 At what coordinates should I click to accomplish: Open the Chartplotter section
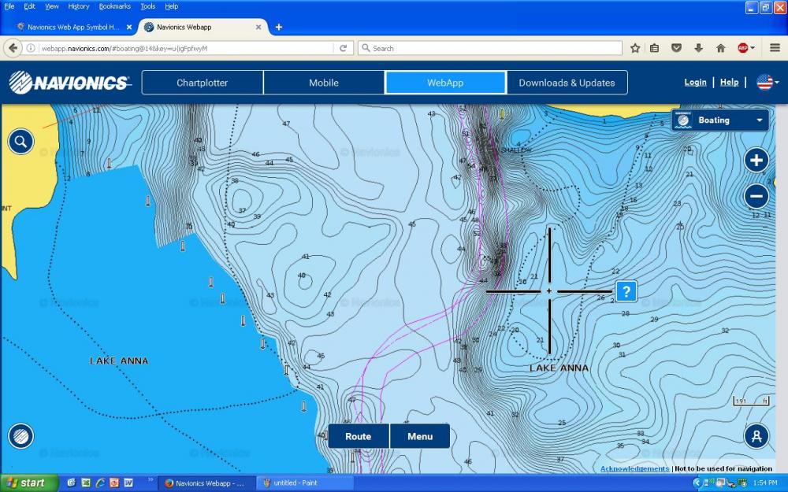click(x=202, y=83)
